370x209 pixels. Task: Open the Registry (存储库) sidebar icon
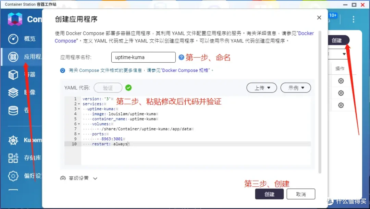click(13, 158)
